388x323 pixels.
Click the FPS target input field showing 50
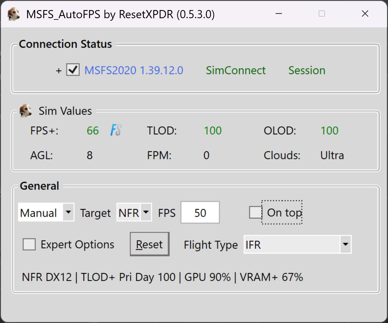(200, 213)
